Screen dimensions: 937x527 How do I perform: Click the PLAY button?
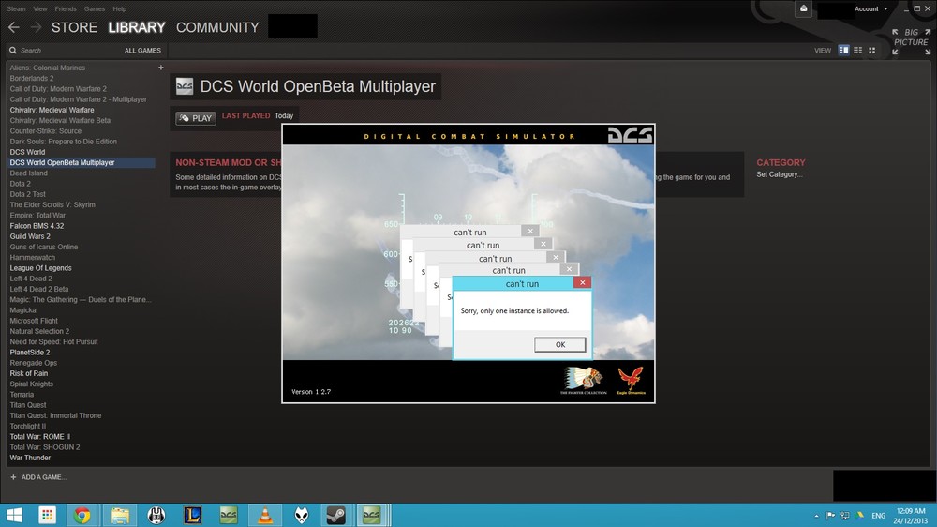196,118
